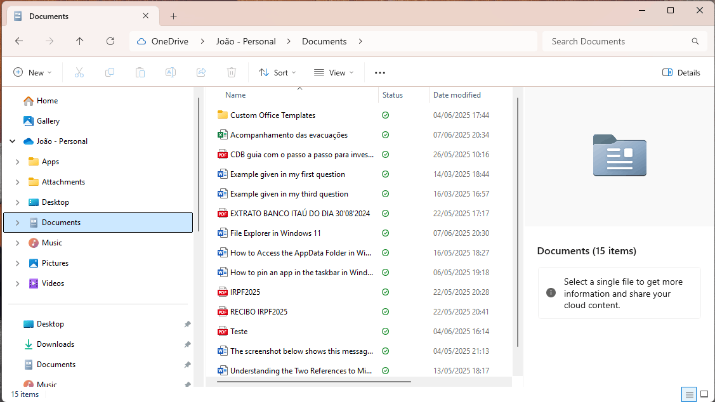Click the Cut scissors icon
715x402 pixels.
pos(79,72)
